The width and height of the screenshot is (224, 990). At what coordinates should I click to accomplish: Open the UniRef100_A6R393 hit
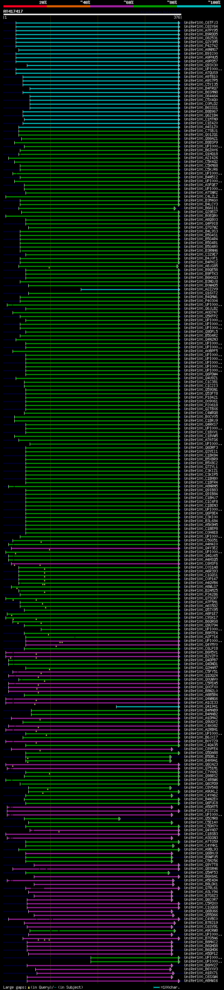201,571
